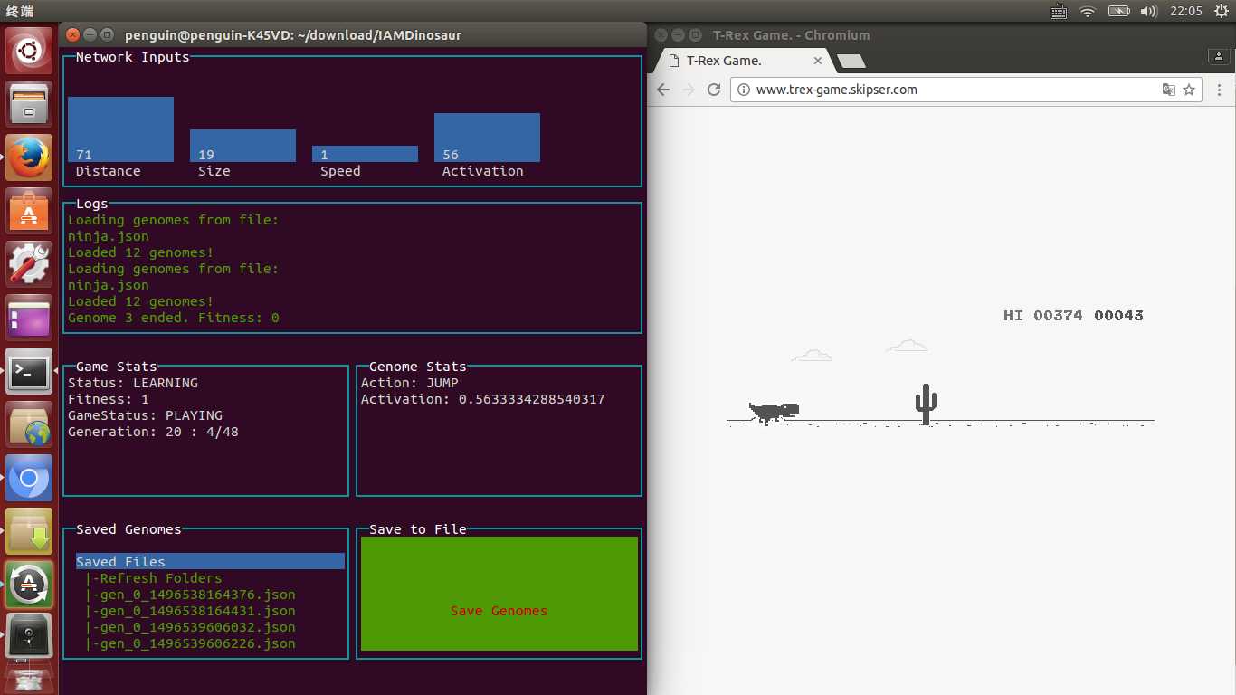Open the black disk drive launcher icon
The height and width of the screenshot is (695, 1236).
coord(29,635)
